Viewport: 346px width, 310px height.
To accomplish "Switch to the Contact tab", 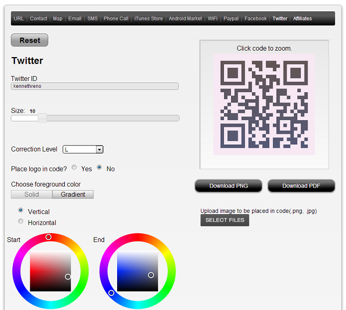I will click(38, 18).
